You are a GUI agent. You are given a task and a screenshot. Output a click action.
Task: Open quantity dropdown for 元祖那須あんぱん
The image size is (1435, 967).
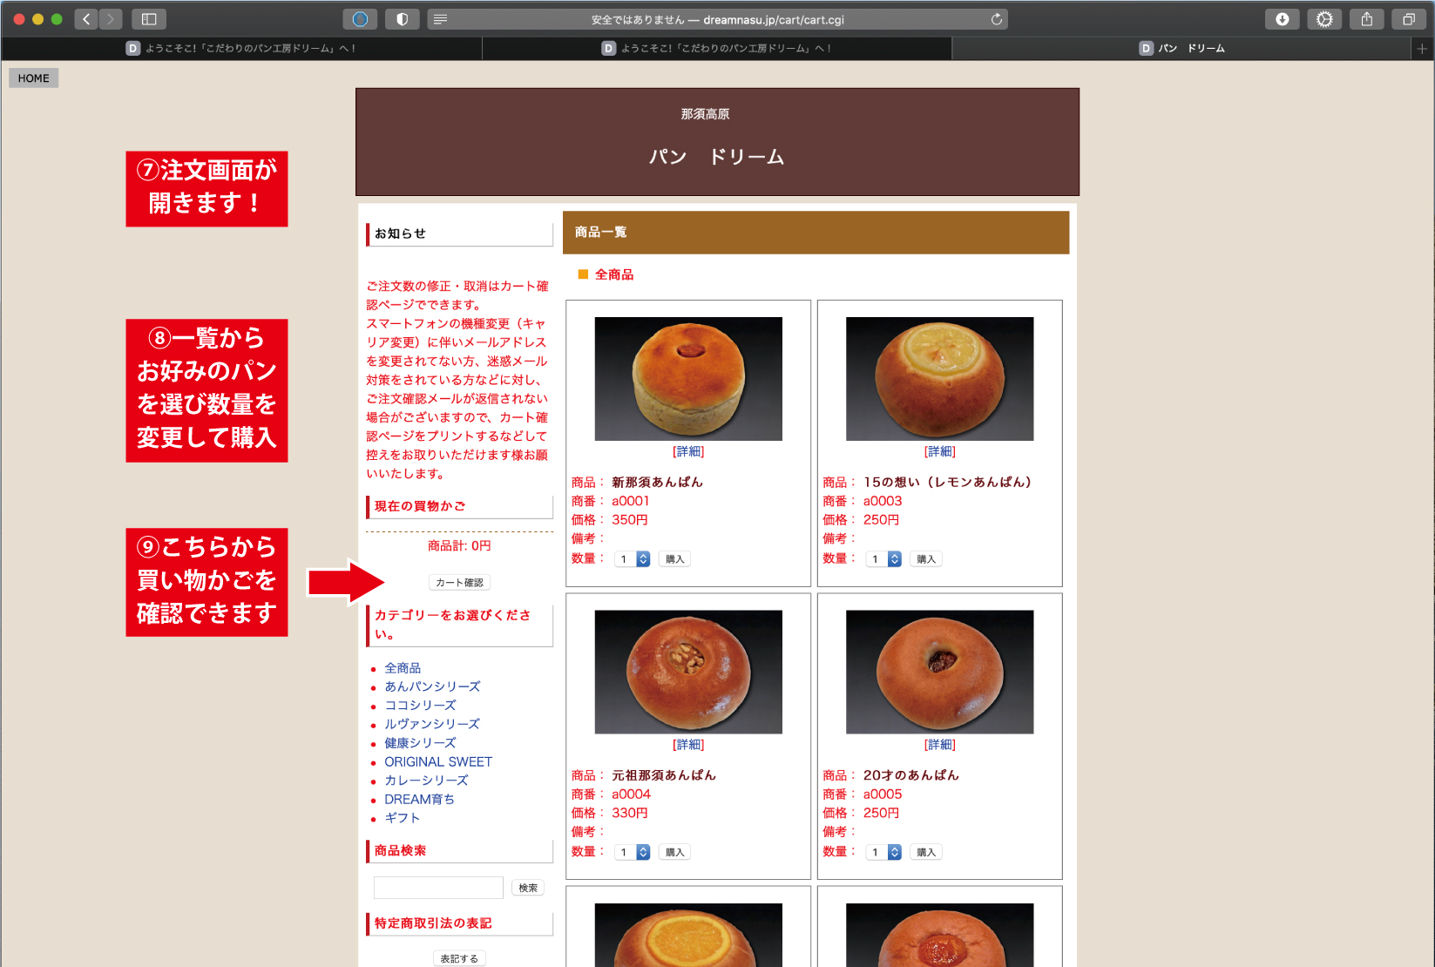[633, 852]
